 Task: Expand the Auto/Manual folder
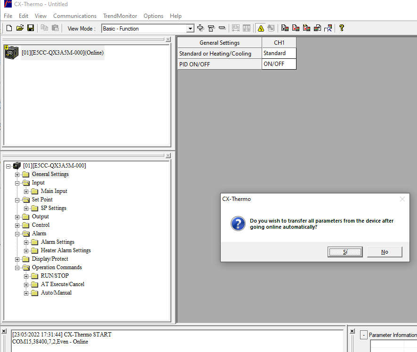tap(26, 293)
